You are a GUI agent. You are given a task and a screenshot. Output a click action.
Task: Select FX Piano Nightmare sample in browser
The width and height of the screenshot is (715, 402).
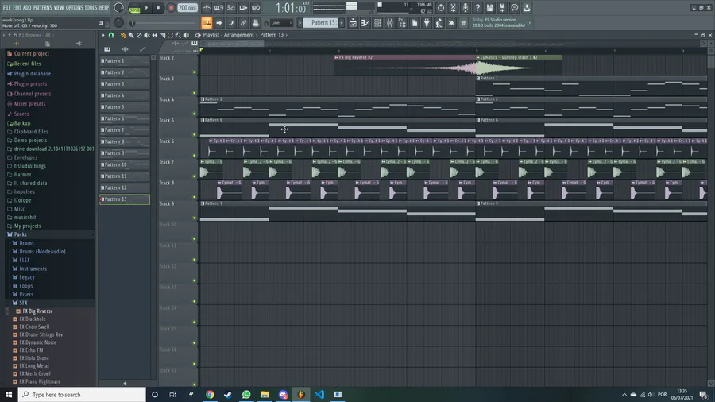[40, 381]
